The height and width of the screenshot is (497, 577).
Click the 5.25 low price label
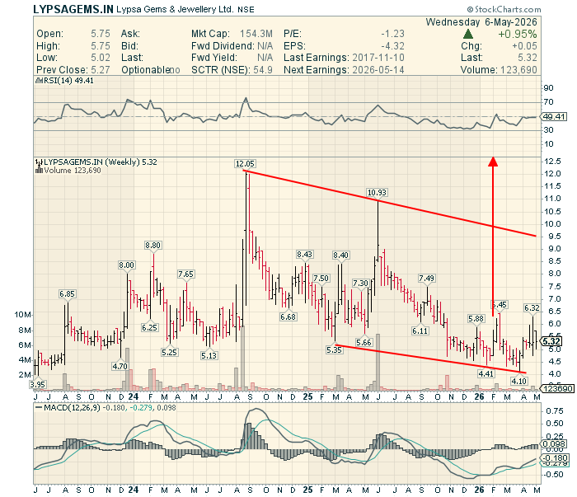click(169, 352)
